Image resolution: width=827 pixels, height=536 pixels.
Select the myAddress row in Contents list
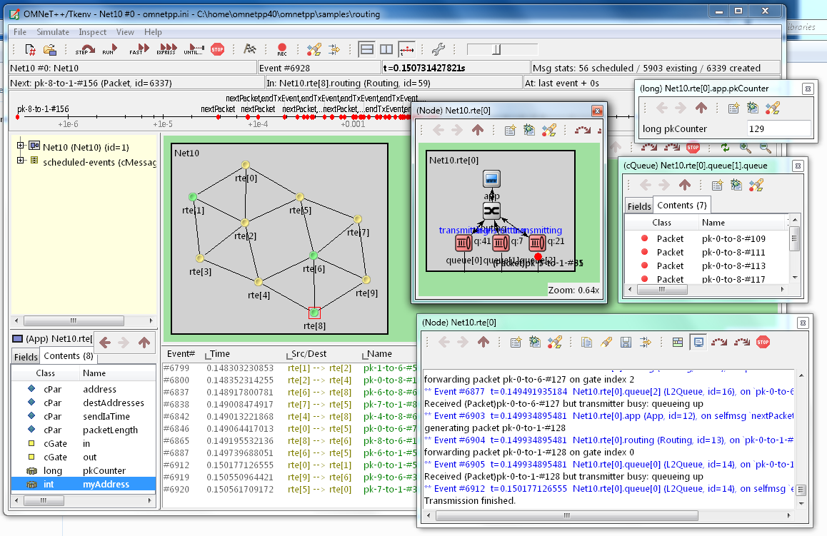[84, 484]
